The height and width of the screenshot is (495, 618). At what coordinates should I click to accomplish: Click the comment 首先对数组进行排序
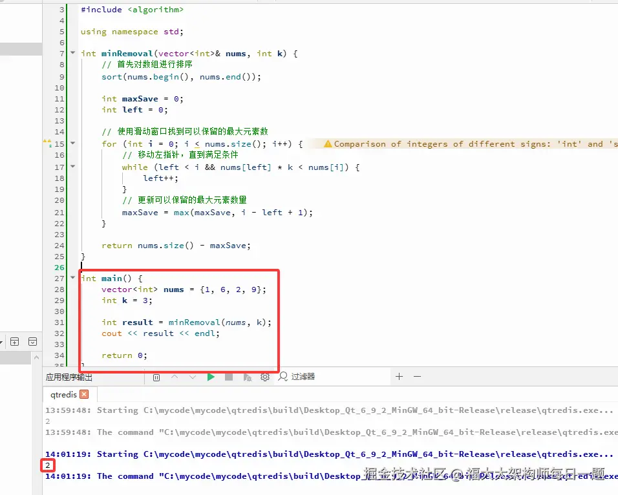coord(147,65)
